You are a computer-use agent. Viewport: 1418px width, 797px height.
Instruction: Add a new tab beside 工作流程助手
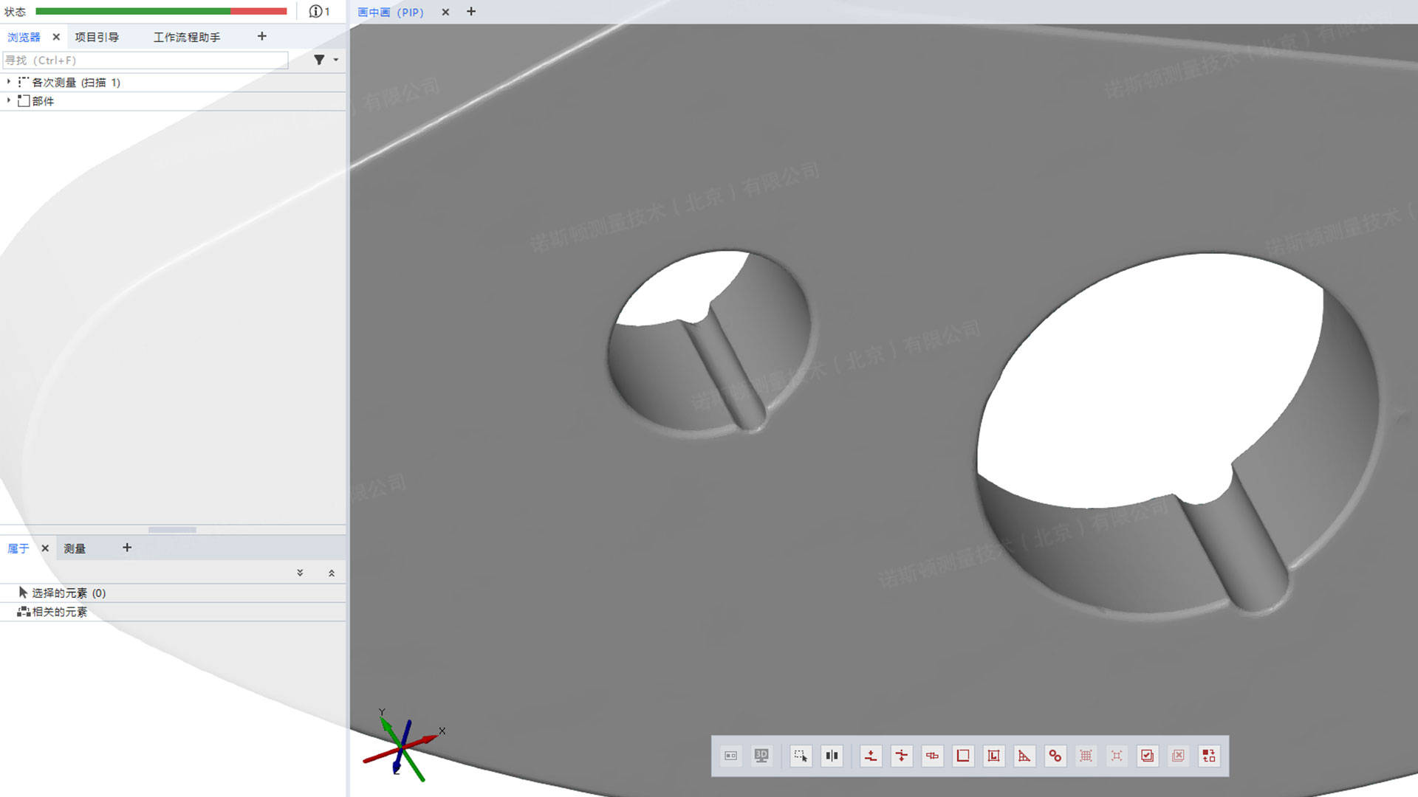tap(261, 36)
